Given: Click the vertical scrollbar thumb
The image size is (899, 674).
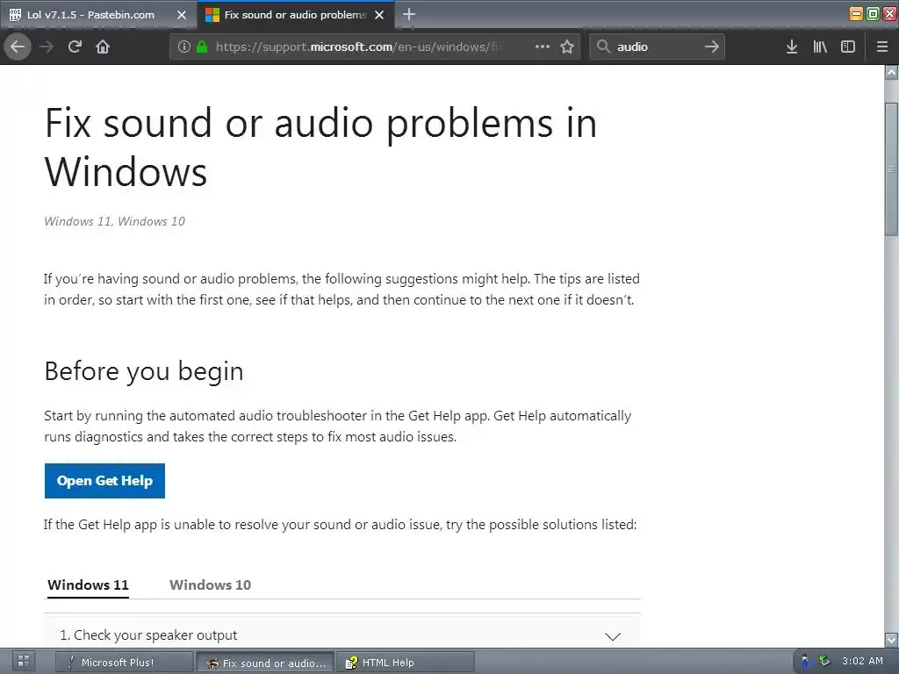Looking at the screenshot, I should coord(892,169).
